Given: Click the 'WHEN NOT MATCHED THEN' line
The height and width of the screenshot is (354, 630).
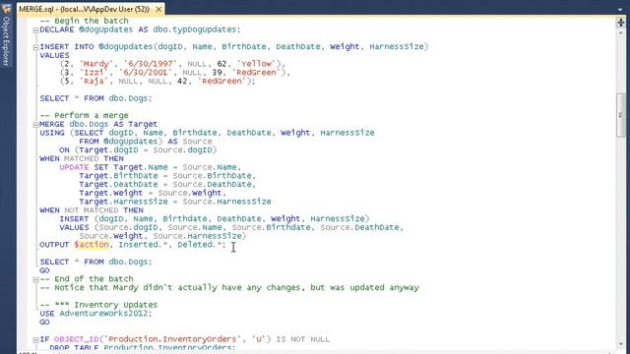Looking at the screenshot, I should pyautogui.click(x=92, y=210).
